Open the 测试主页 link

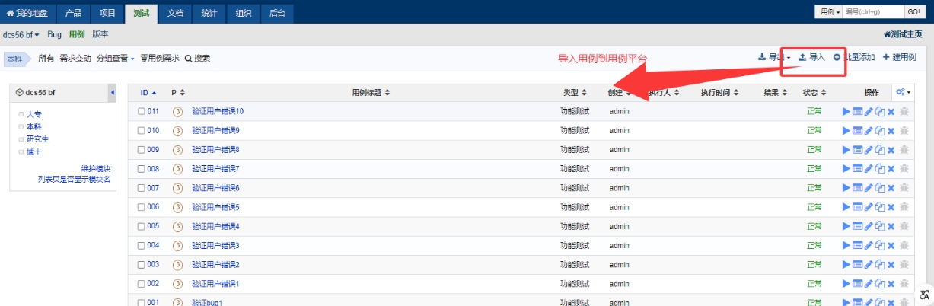click(x=903, y=34)
